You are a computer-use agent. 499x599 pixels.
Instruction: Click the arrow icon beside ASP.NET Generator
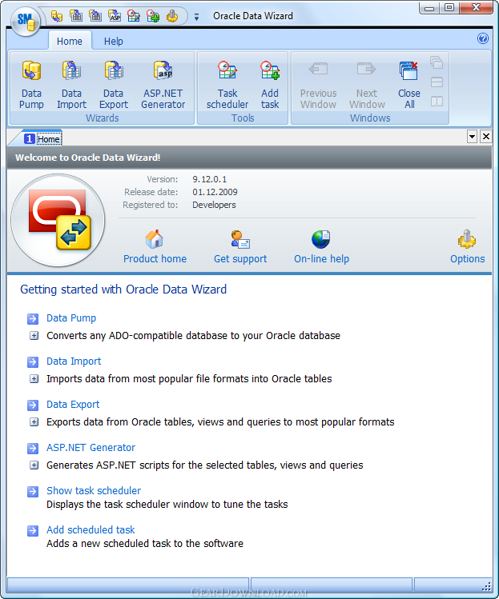(33, 448)
